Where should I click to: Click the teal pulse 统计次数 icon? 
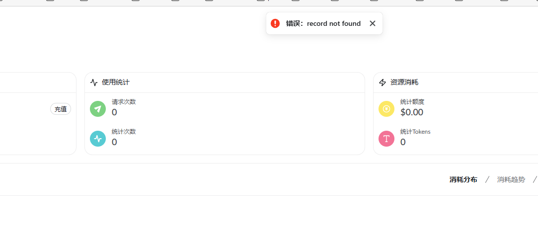click(x=98, y=139)
